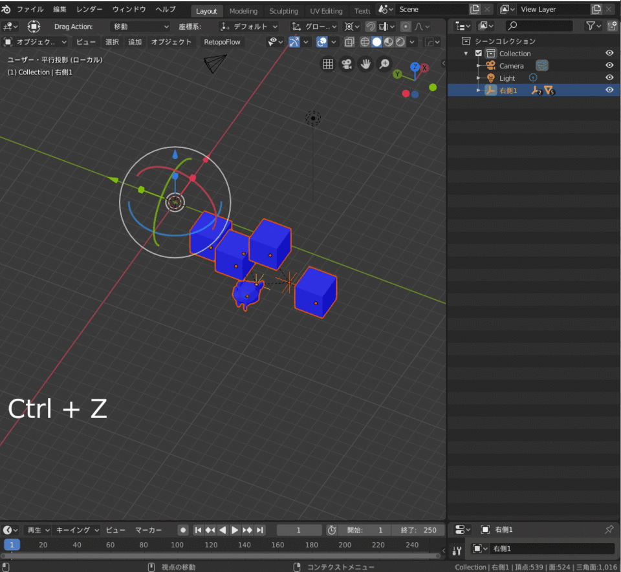Toggle X-ray display icon
The width and height of the screenshot is (621, 572).
[x=349, y=42]
